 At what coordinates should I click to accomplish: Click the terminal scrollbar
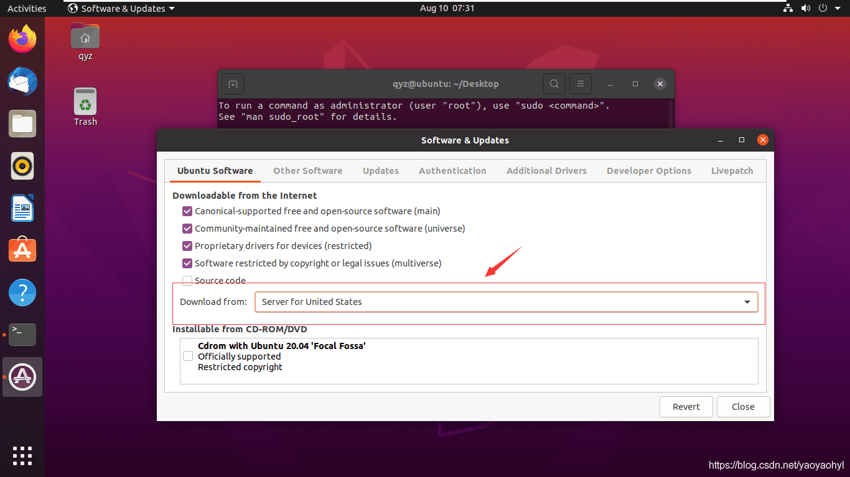[x=671, y=114]
